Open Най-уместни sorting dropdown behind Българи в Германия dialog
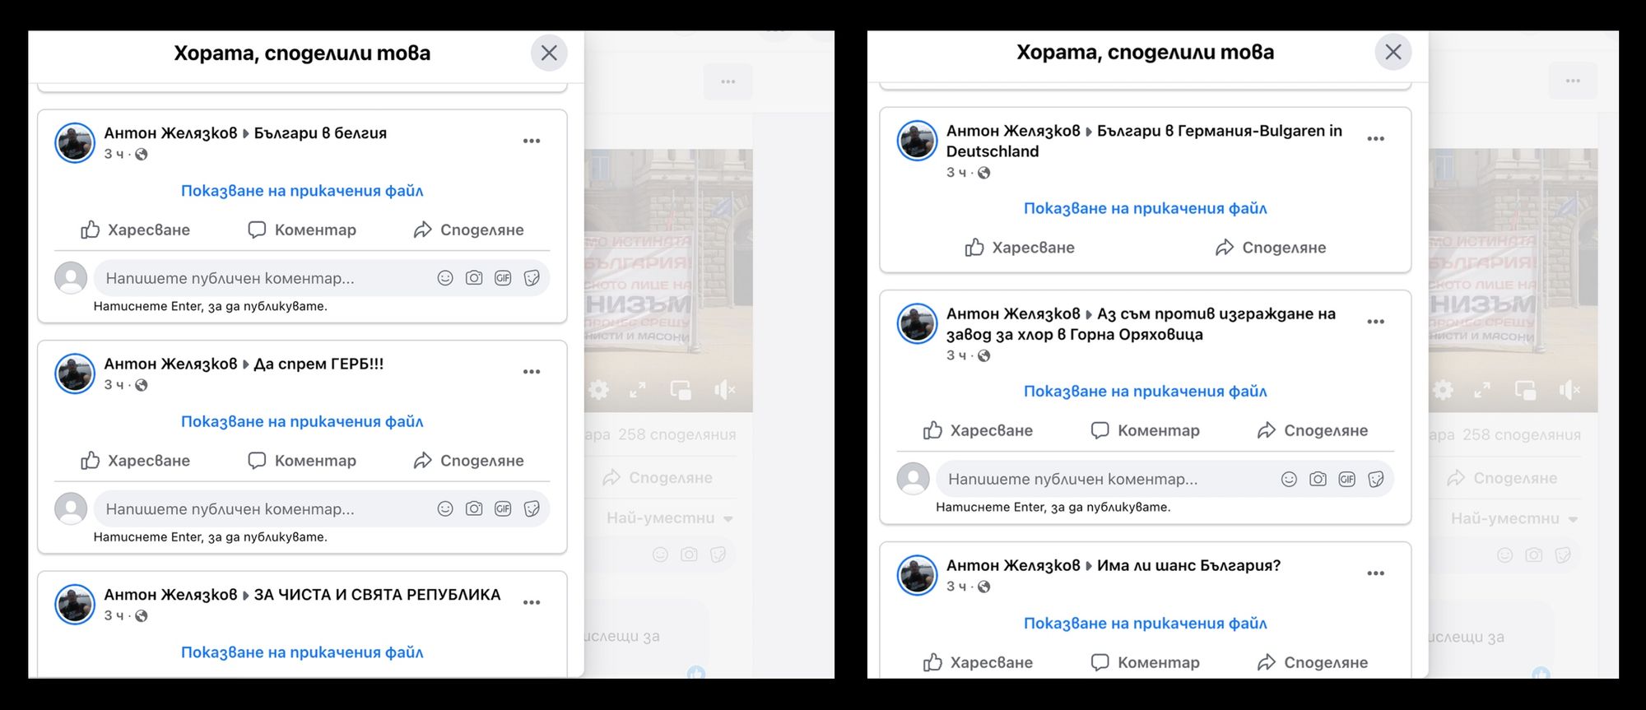This screenshot has width=1646, height=710. [x=1513, y=518]
